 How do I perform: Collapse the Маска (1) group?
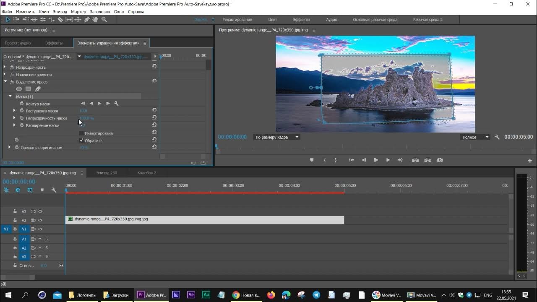point(10,96)
